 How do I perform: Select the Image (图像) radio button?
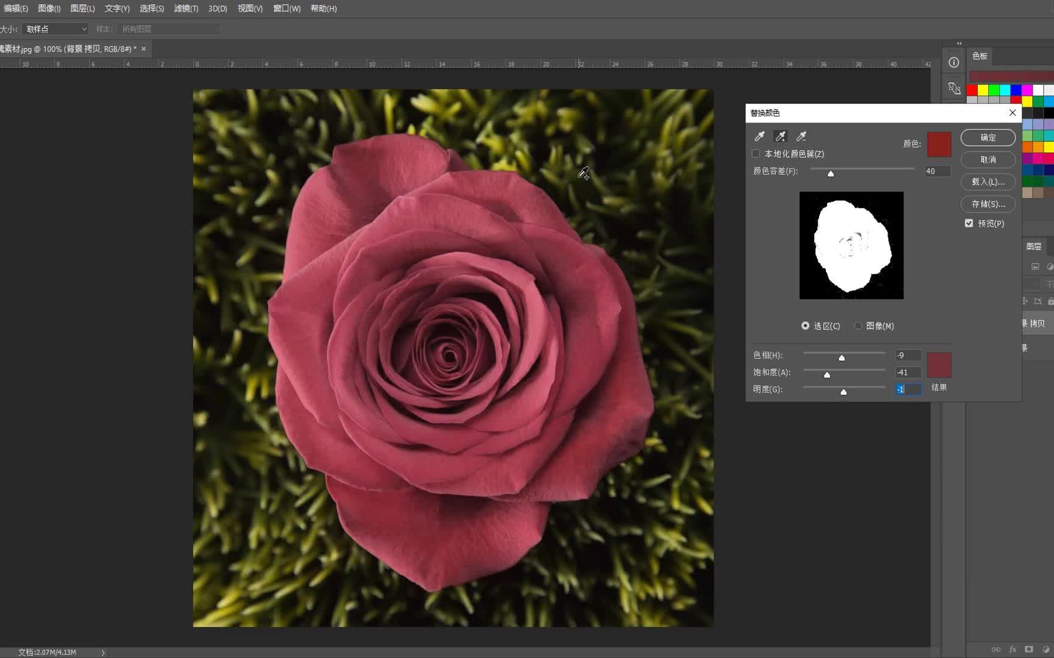click(858, 326)
